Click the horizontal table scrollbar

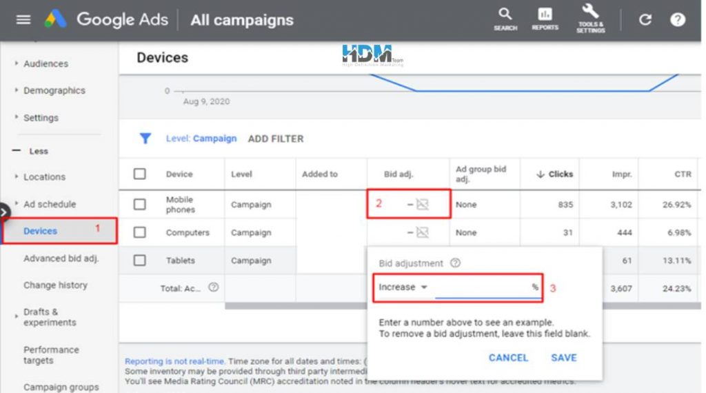(463, 306)
